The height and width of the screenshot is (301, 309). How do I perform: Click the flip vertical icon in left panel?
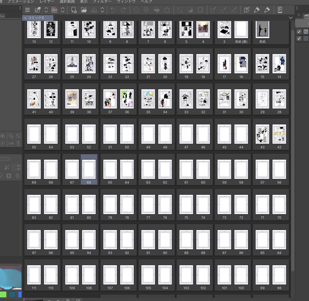pos(18,143)
